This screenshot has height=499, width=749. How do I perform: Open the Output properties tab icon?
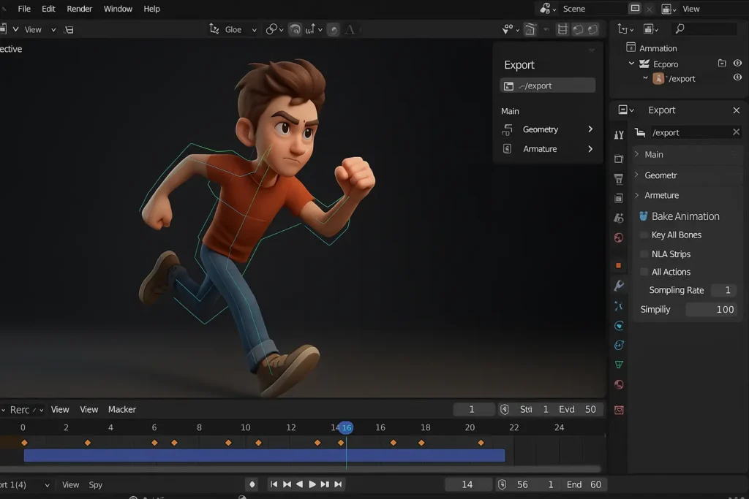point(619,179)
